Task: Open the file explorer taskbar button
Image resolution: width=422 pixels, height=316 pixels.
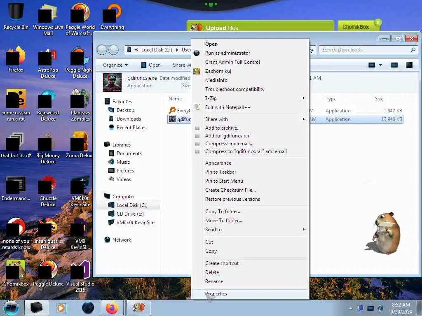Action: click(x=37, y=308)
